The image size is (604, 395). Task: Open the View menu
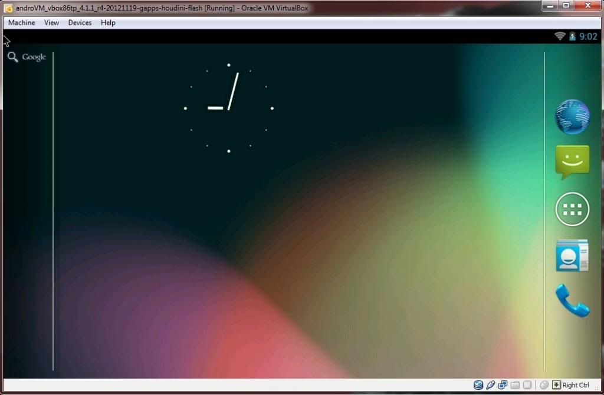pos(52,23)
